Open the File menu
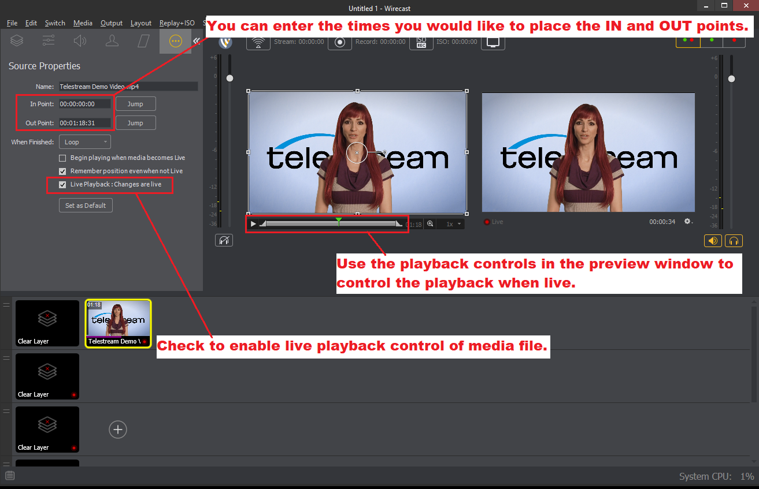Viewport: 759px width, 489px height. [12, 23]
